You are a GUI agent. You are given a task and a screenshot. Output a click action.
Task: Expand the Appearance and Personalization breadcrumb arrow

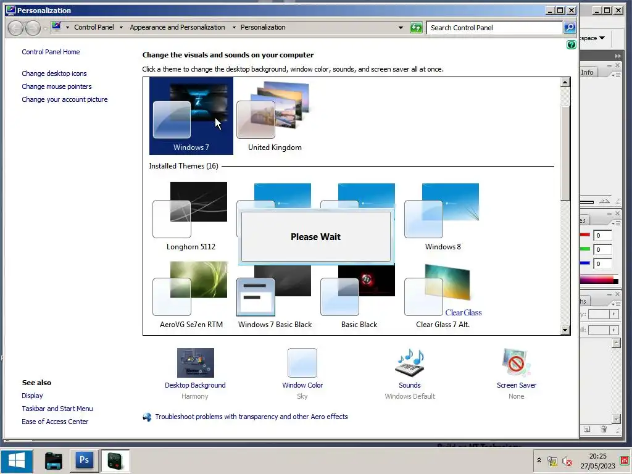[x=234, y=27]
